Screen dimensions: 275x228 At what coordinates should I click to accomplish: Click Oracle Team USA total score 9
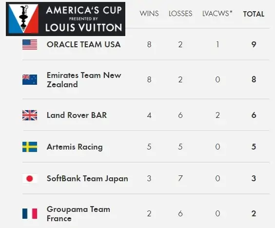(x=254, y=44)
